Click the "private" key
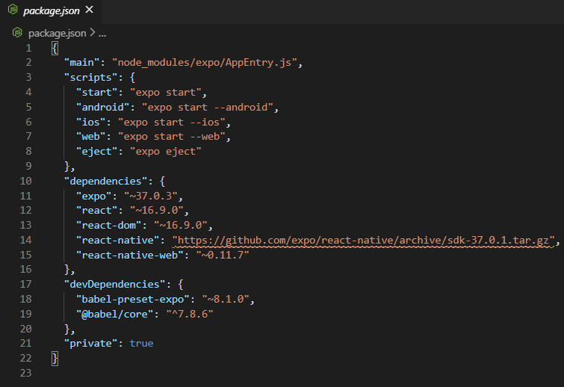Image resolution: width=564 pixels, height=387 pixels. 90,344
